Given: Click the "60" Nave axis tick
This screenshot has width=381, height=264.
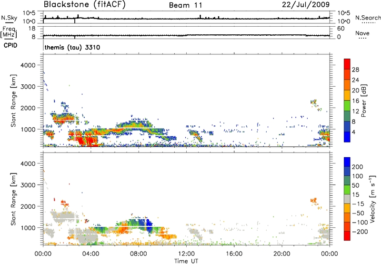Looking at the screenshot, I should [x=341, y=29].
